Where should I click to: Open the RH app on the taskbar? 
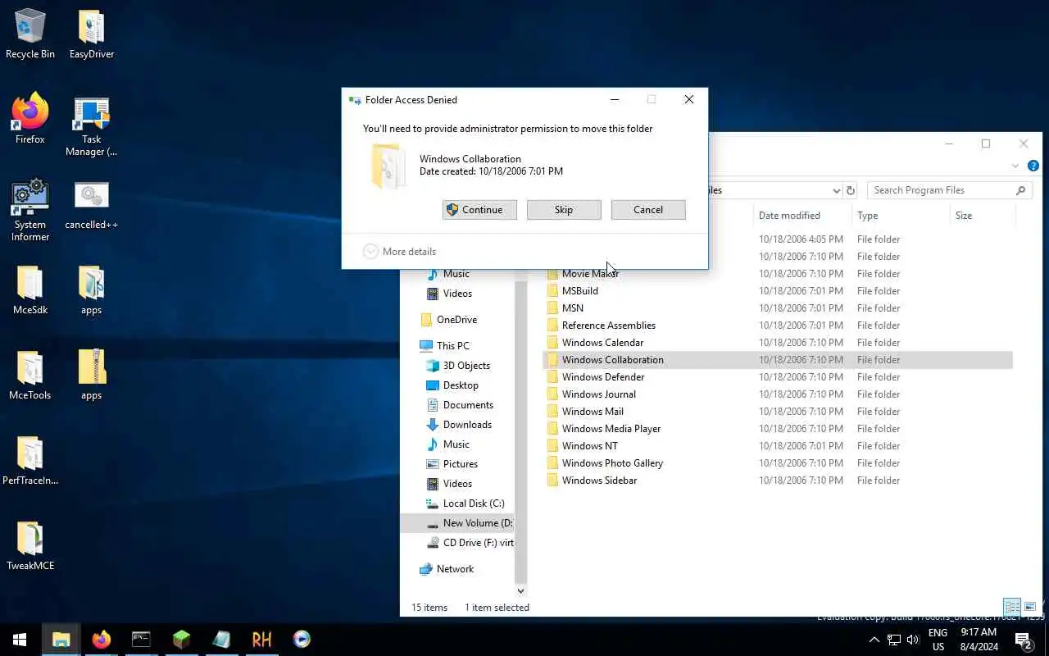click(x=261, y=640)
